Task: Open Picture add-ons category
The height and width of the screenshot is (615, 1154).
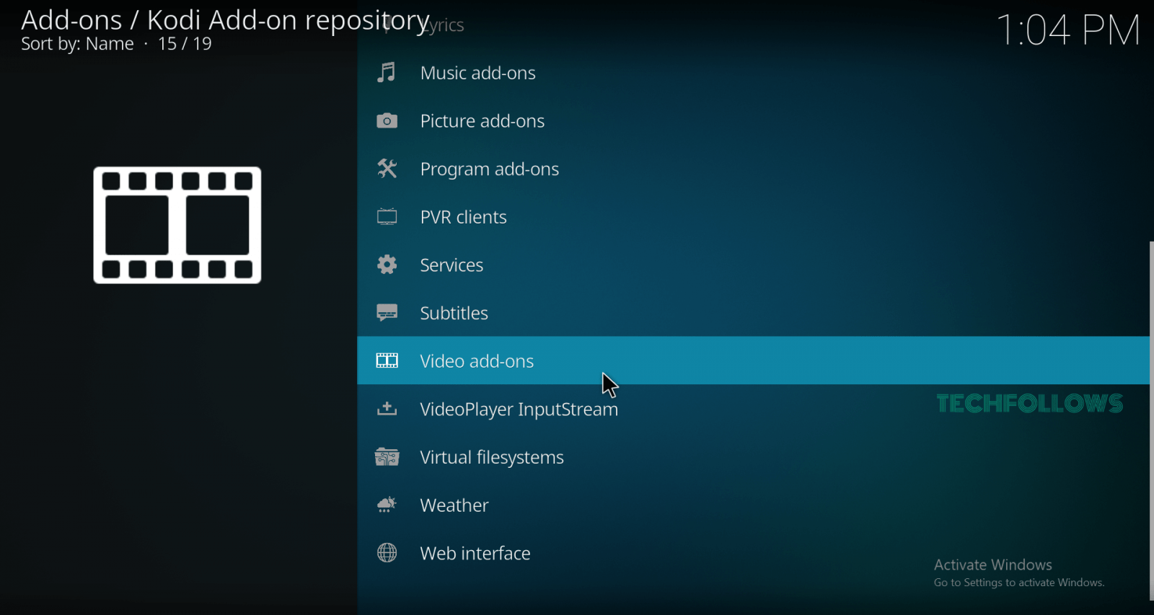Action: click(753, 121)
